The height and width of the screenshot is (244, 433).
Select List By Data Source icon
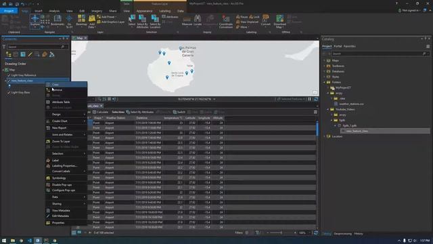[x=16, y=54]
